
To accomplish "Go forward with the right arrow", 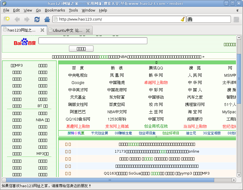I will [x=27, y=19].
